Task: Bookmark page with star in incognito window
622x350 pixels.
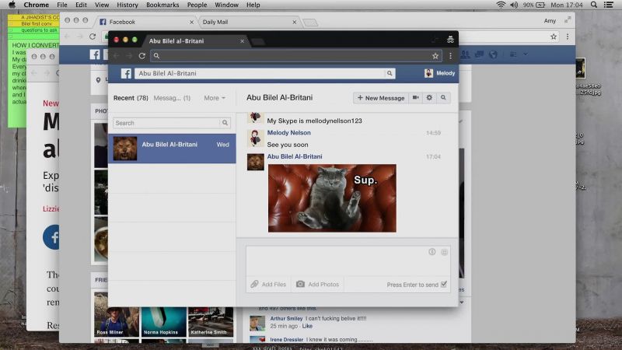Action: click(435, 56)
